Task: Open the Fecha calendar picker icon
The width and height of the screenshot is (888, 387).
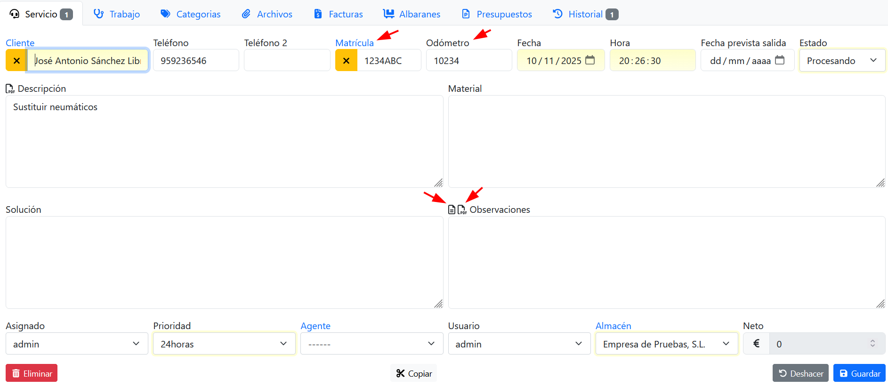Action: [x=590, y=60]
